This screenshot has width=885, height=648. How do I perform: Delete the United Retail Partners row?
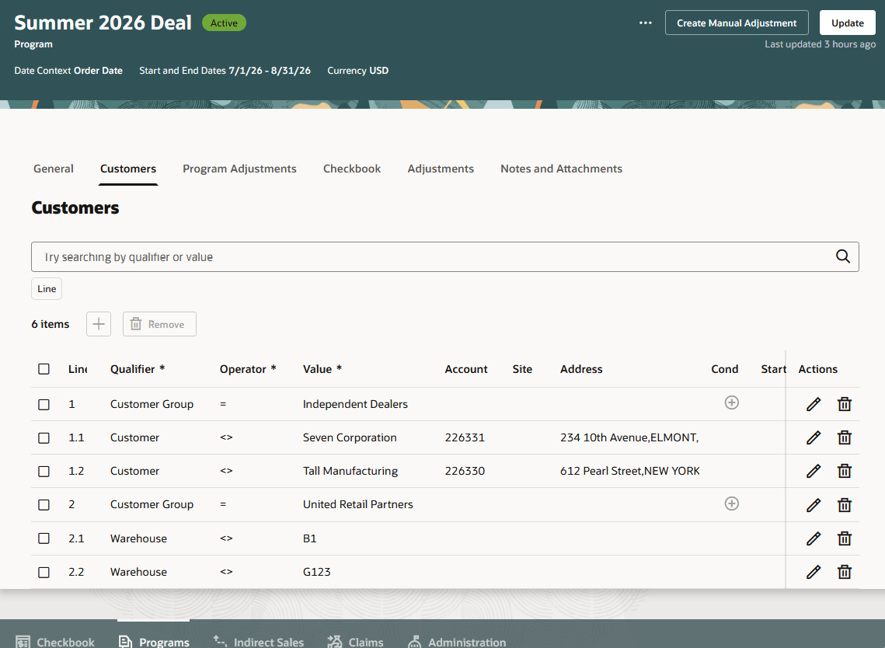pos(845,504)
